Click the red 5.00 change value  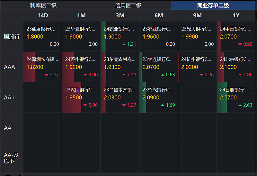93,105
